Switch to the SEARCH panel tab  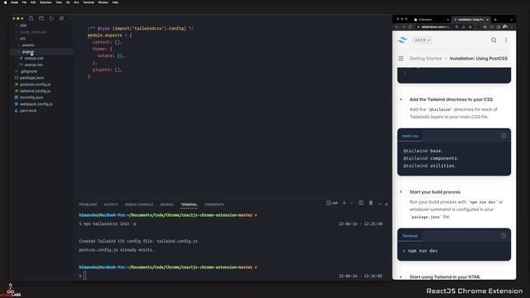tap(167, 204)
